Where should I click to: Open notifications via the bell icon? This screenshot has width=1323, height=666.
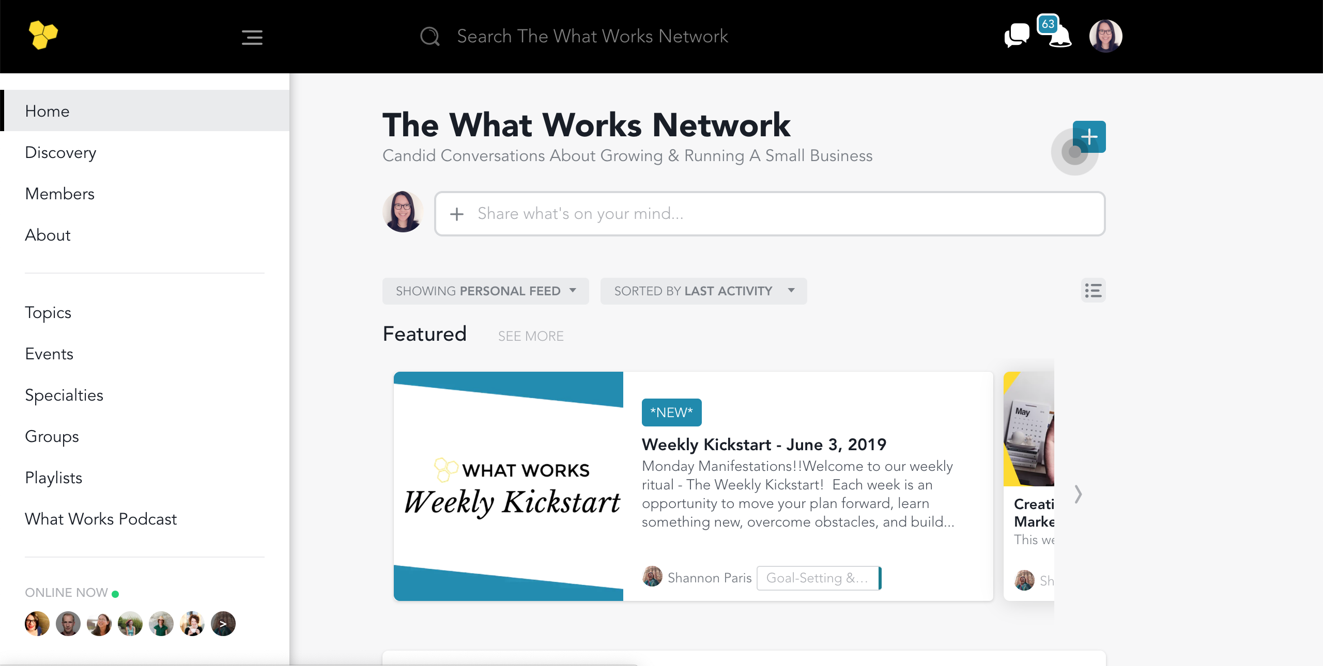pos(1059,37)
